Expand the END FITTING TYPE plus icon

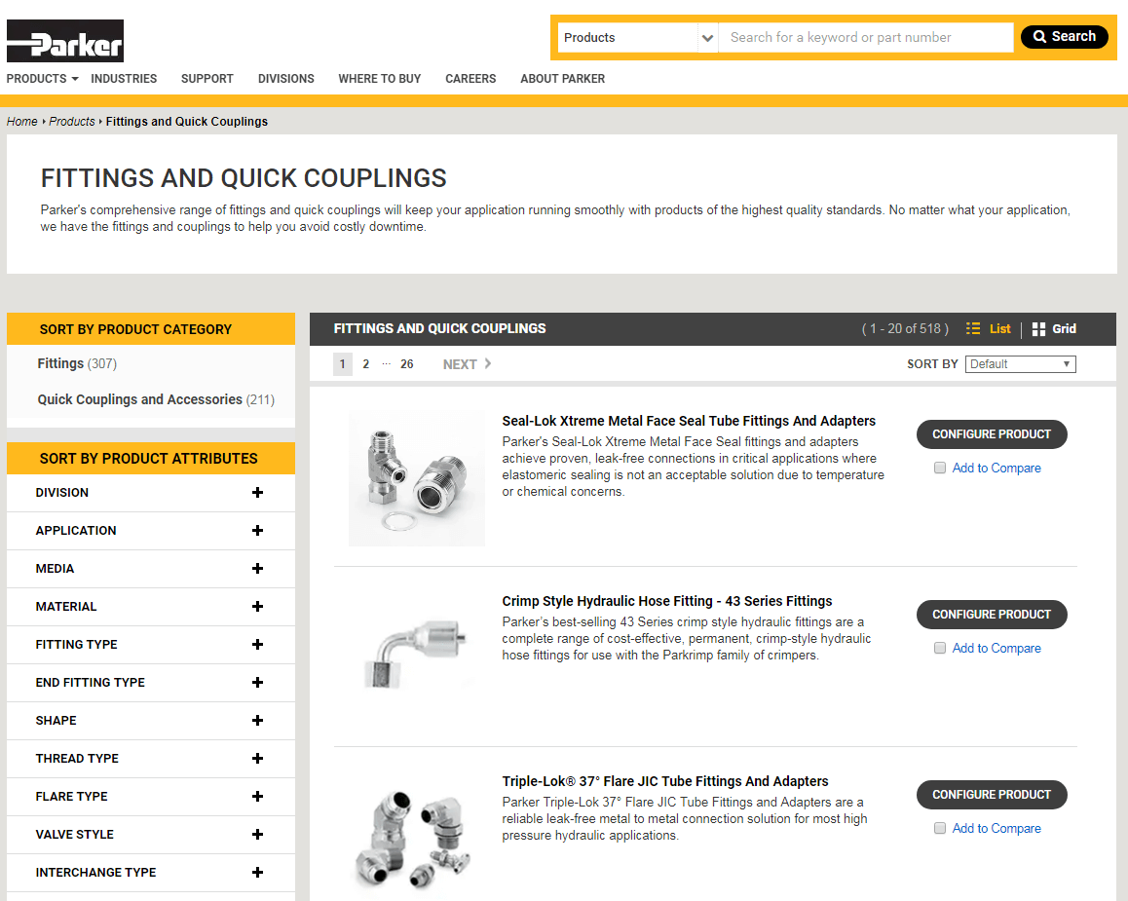(257, 683)
